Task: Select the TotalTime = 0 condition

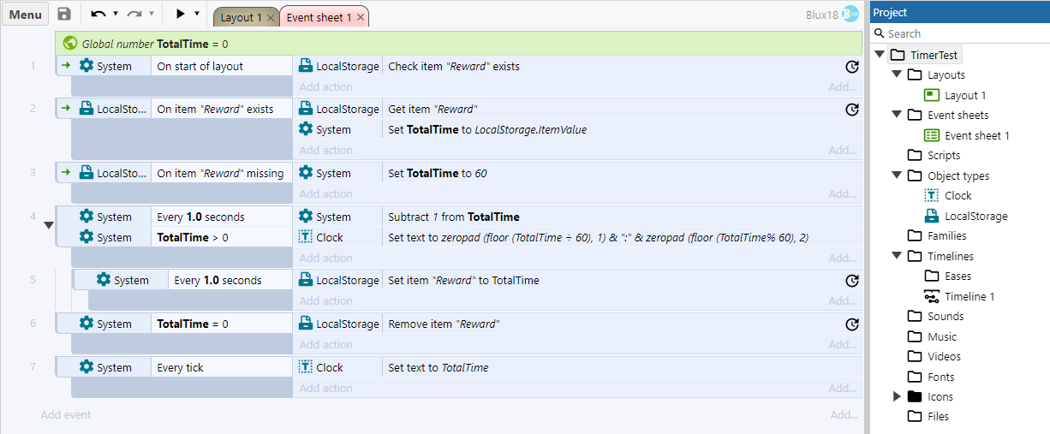Action: [x=222, y=324]
